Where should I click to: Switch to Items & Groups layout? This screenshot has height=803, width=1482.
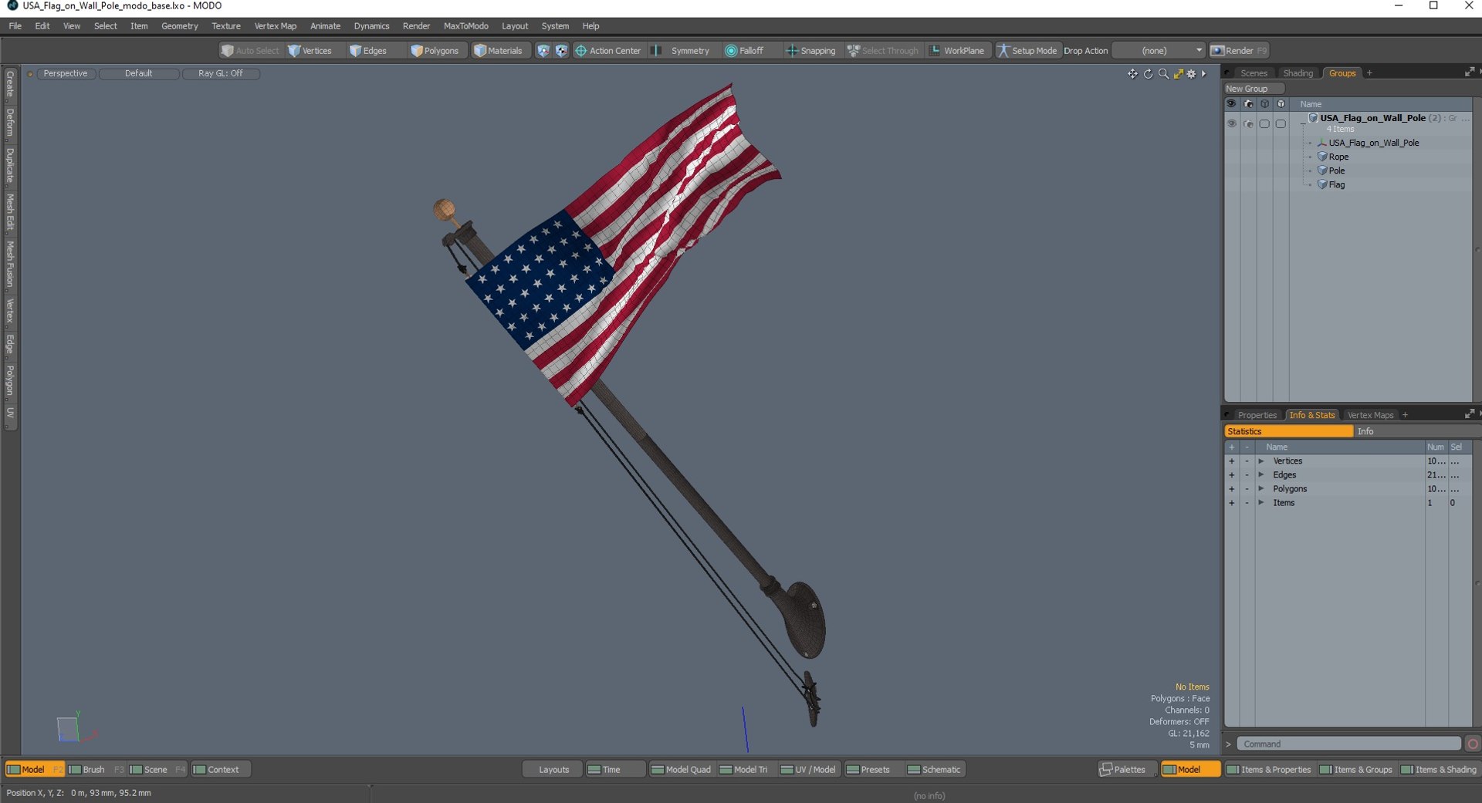coord(1356,769)
